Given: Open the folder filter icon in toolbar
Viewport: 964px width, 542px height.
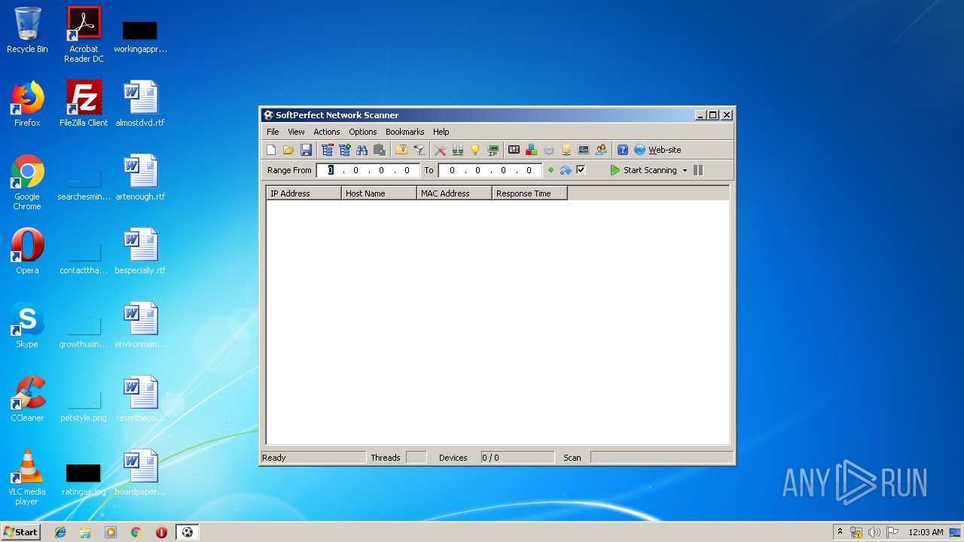Looking at the screenshot, I should tap(401, 150).
